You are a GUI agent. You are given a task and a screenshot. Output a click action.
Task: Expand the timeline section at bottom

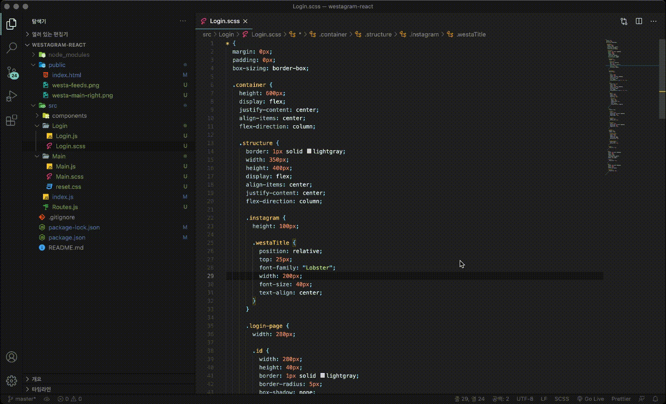(x=109, y=389)
